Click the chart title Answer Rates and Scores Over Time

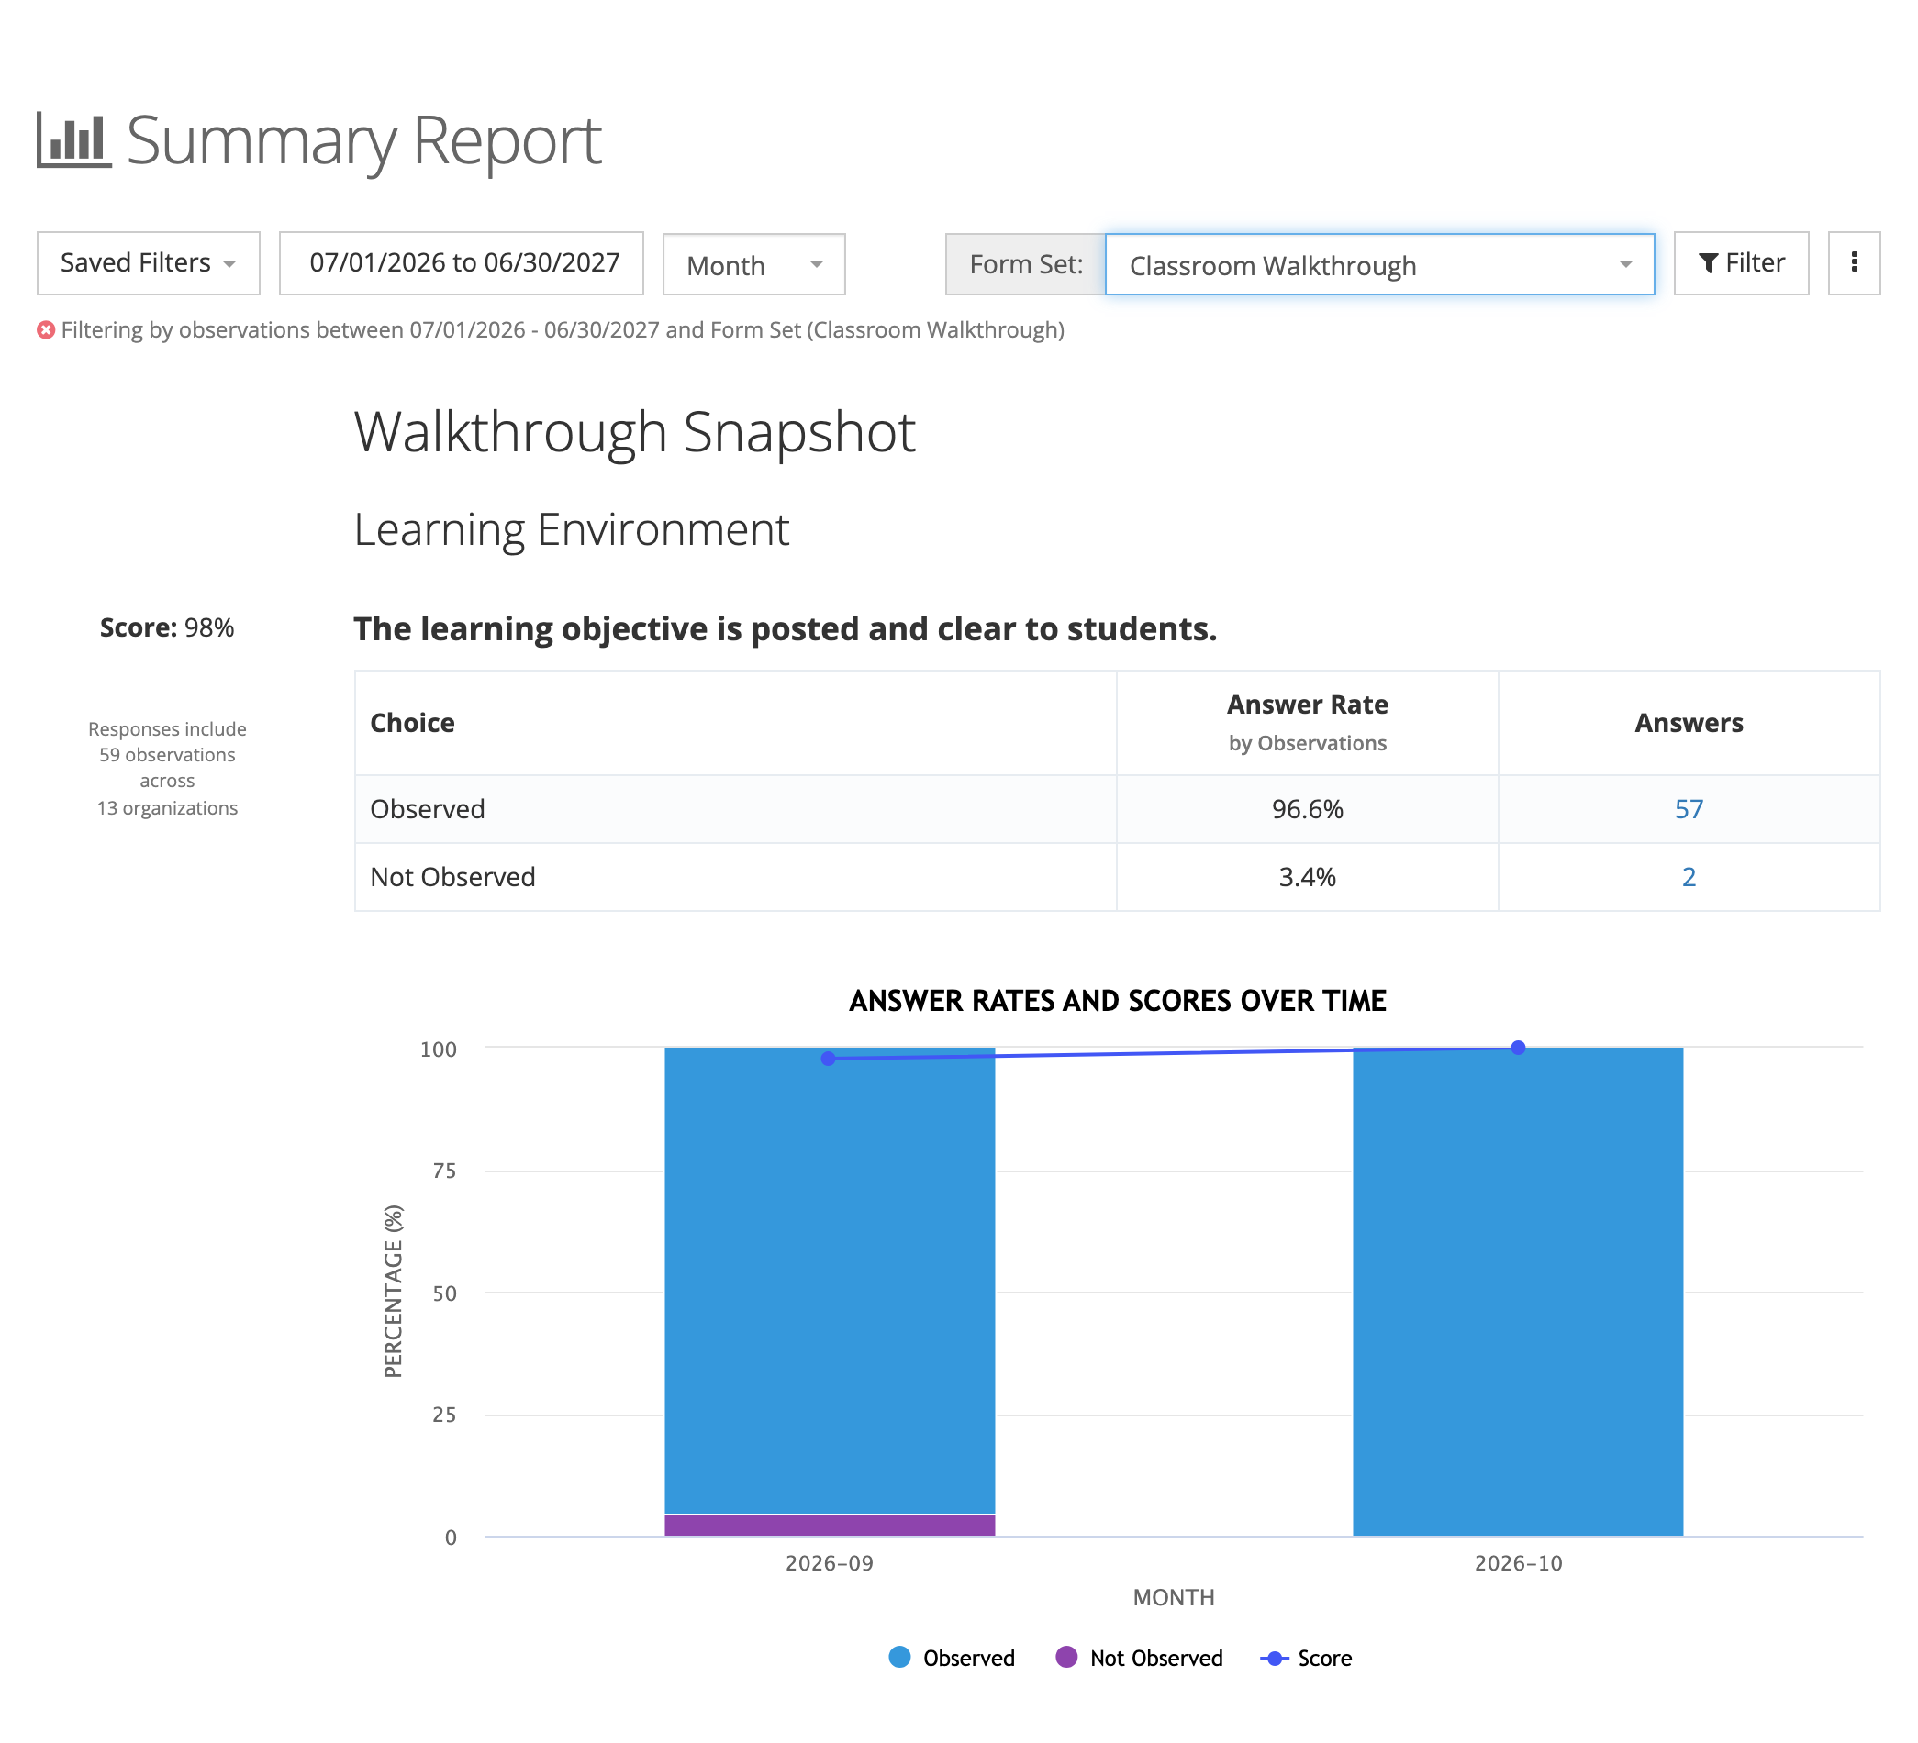click(1118, 1001)
